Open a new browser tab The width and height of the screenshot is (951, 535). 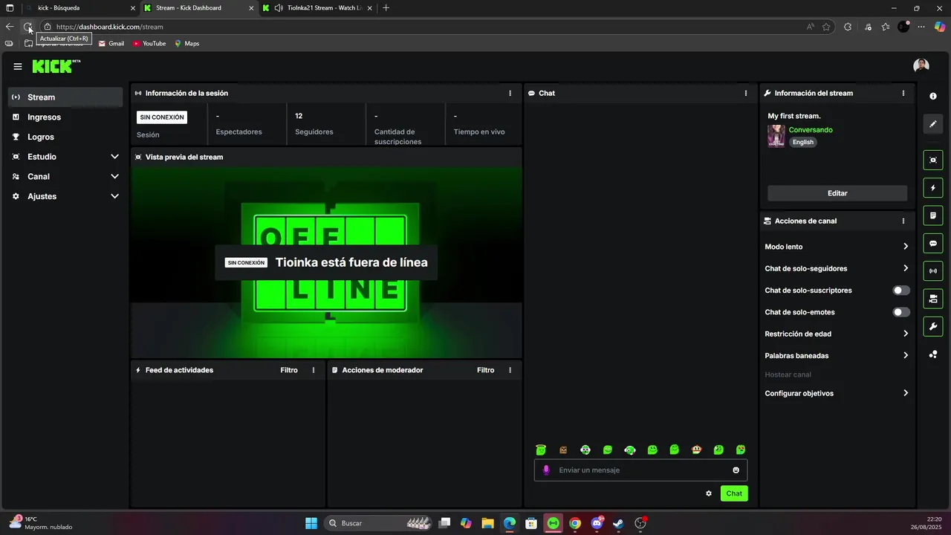386,8
